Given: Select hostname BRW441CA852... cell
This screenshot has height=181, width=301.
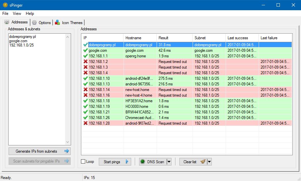Looking at the screenshot, I should coord(140,112).
